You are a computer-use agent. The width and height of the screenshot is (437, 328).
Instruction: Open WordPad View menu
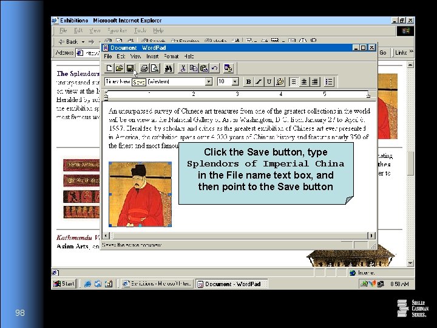pyautogui.click(x=135, y=56)
